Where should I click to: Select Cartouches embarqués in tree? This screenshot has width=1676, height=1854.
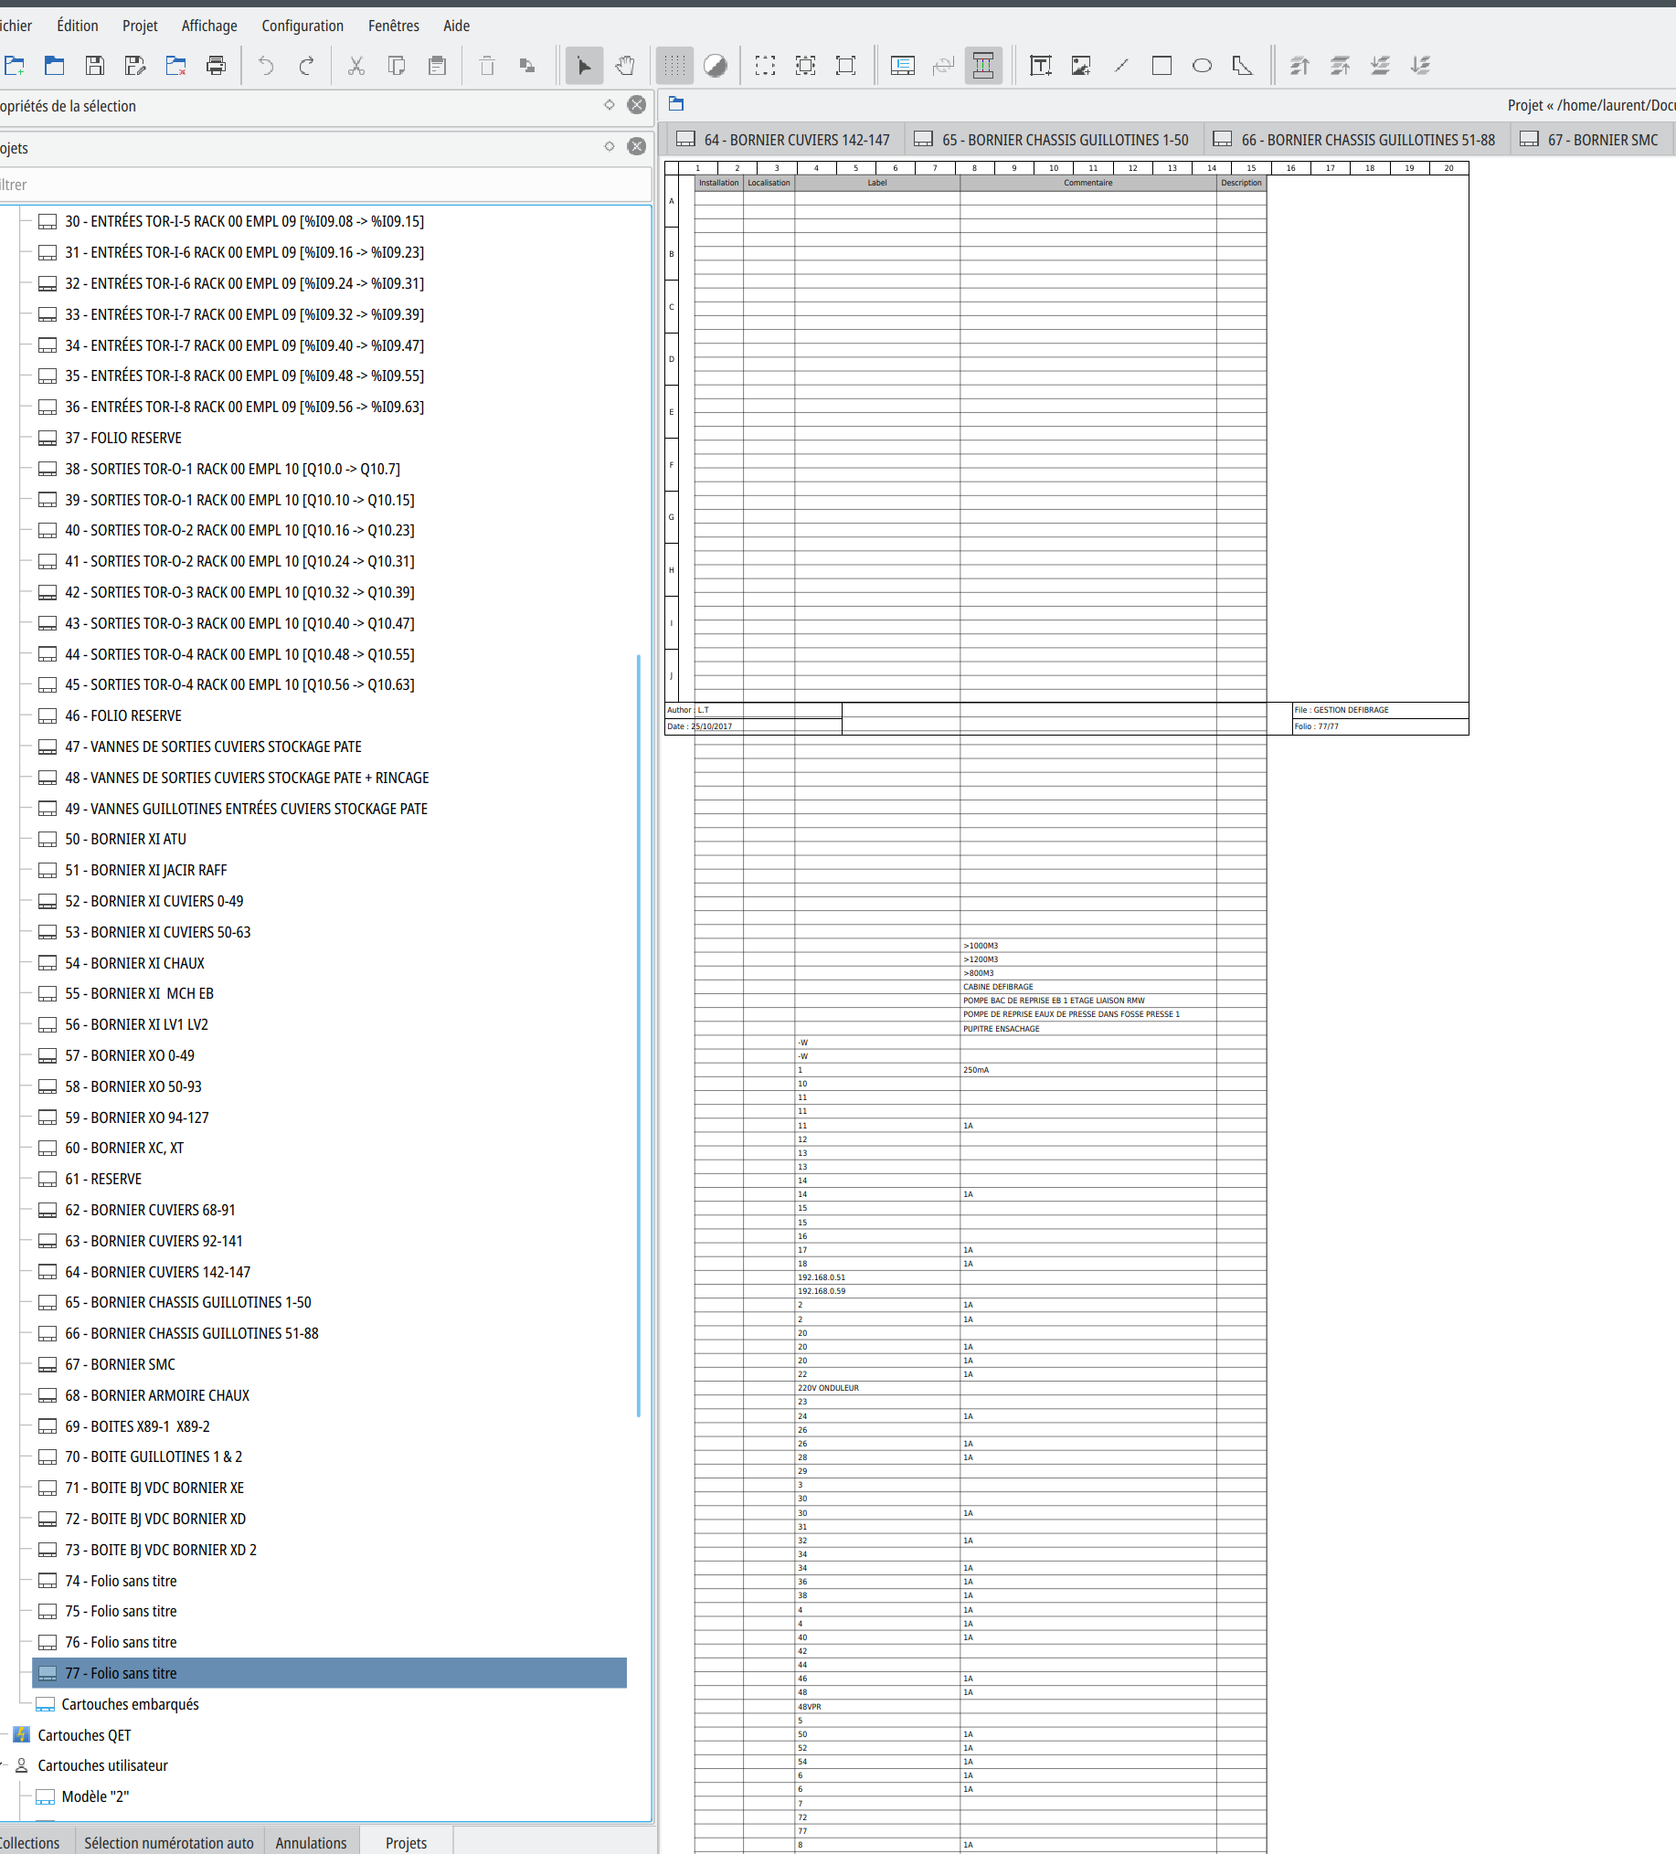click(x=130, y=1704)
